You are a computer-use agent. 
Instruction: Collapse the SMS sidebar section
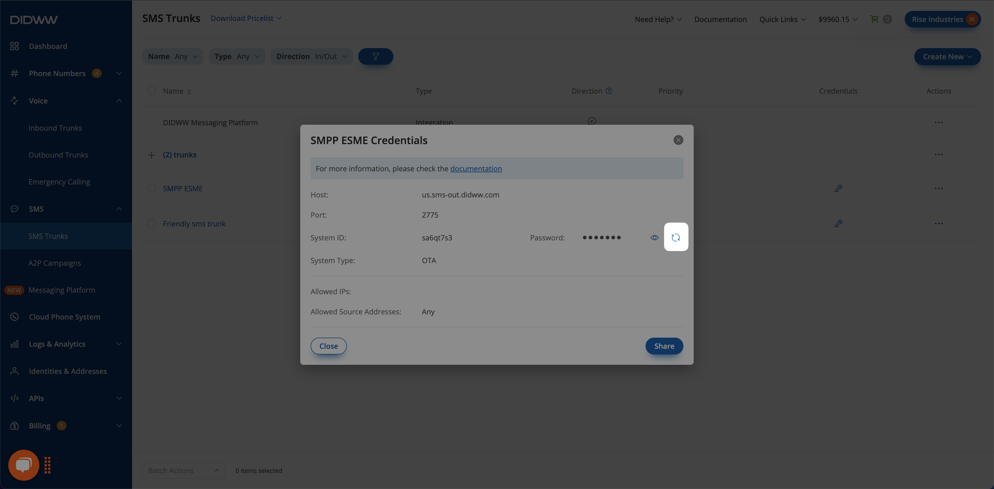pos(119,209)
